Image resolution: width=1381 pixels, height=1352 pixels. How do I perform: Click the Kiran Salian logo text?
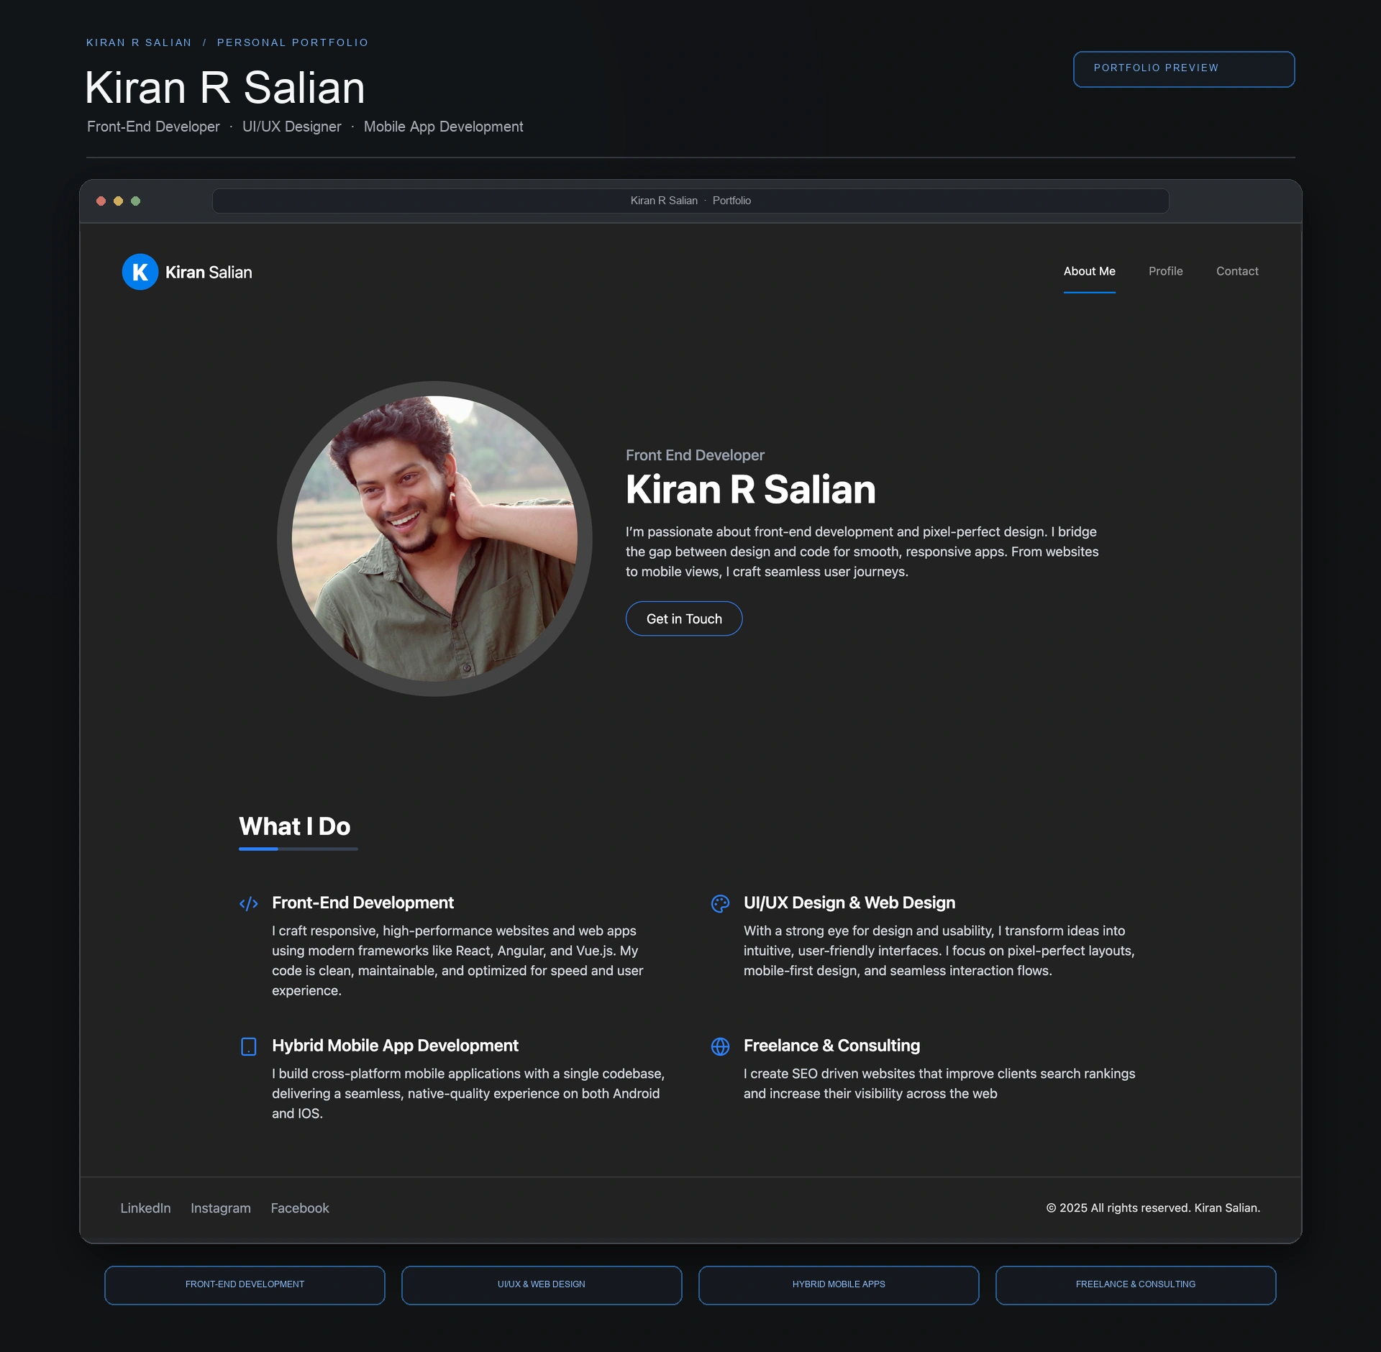(209, 272)
